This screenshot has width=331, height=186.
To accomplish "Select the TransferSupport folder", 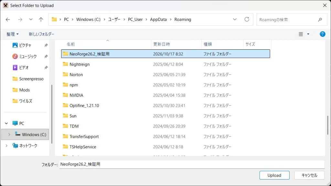I will coord(165,136).
